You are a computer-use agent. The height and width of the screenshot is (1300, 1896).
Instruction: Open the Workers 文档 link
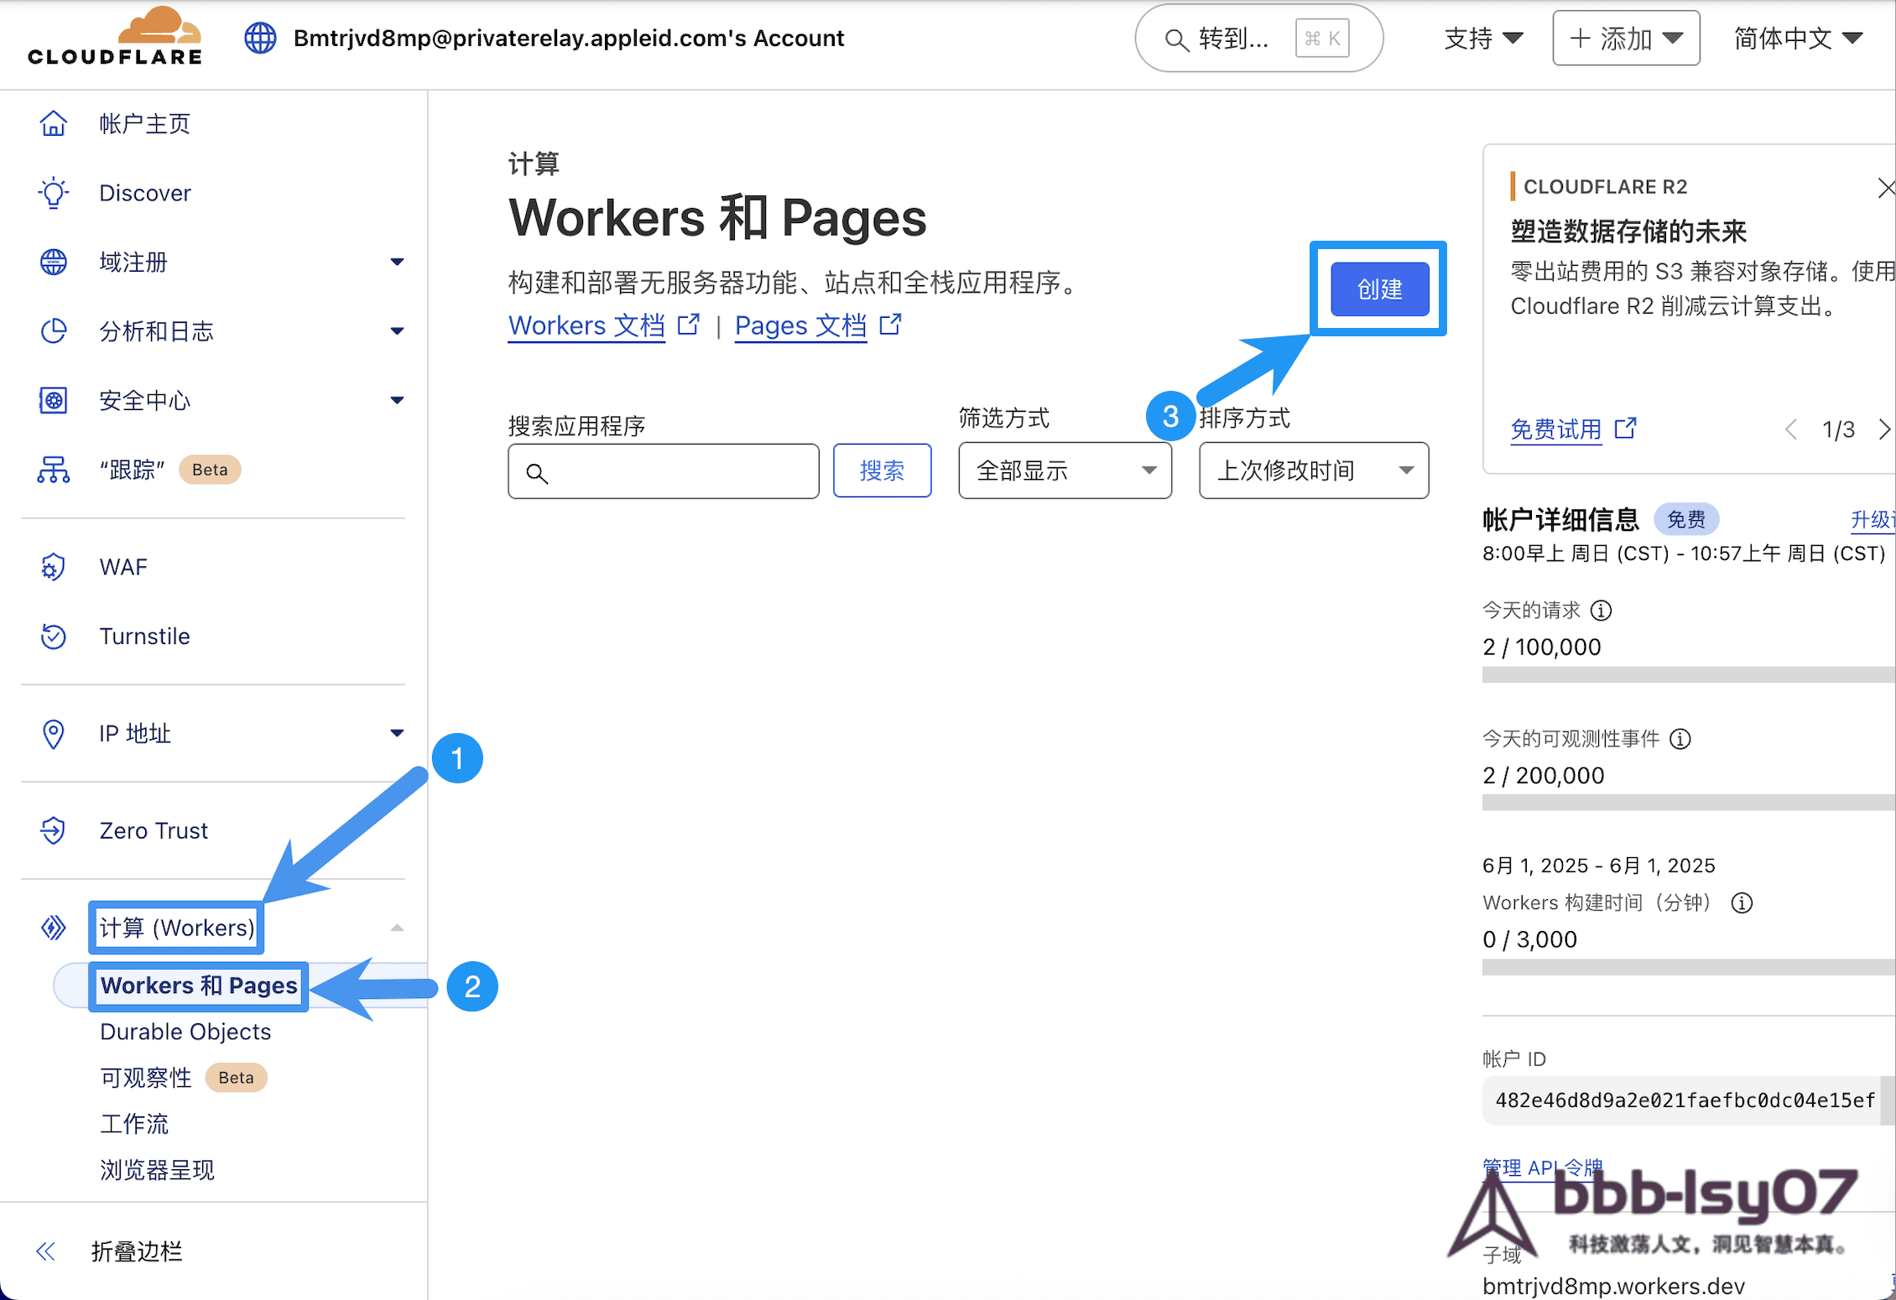(586, 325)
